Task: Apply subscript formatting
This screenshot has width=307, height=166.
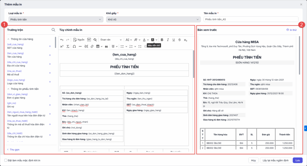Action: (x=185, y=40)
